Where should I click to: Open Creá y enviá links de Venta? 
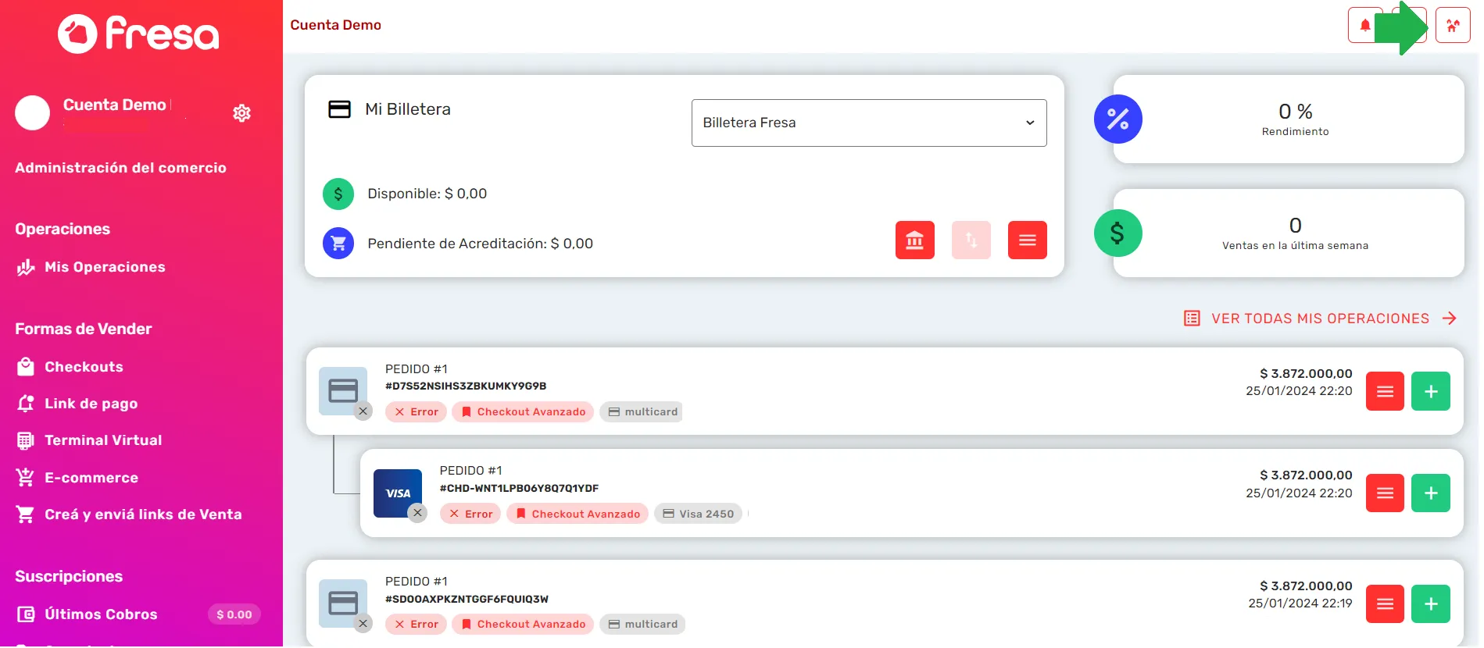tap(143, 514)
